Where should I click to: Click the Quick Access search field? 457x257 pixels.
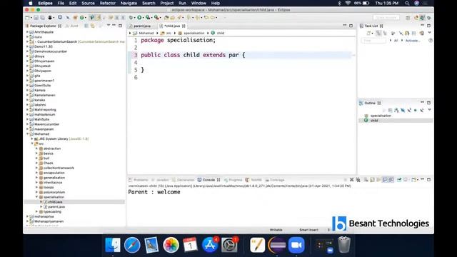click(x=386, y=18)
